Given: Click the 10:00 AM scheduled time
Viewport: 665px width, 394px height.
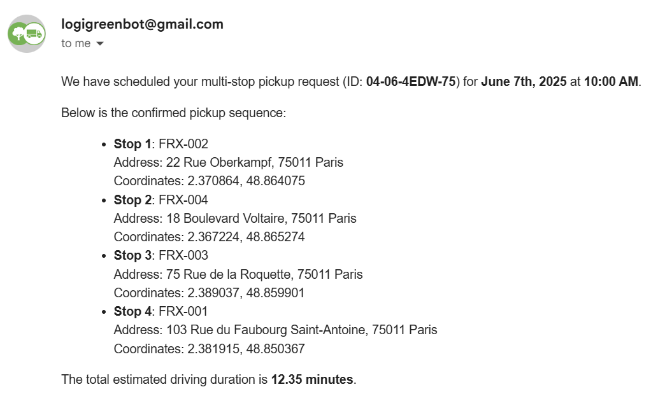Looking at the screenshot, I should pos(611,81).
